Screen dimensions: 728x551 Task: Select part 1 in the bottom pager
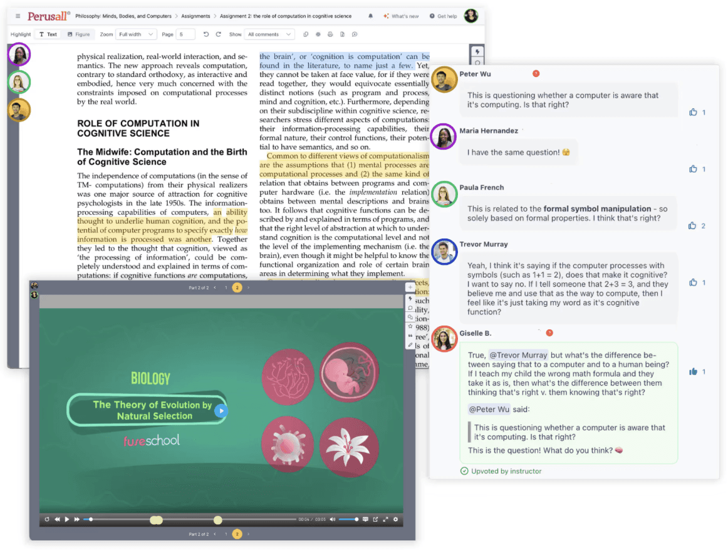tap(226, 534)
